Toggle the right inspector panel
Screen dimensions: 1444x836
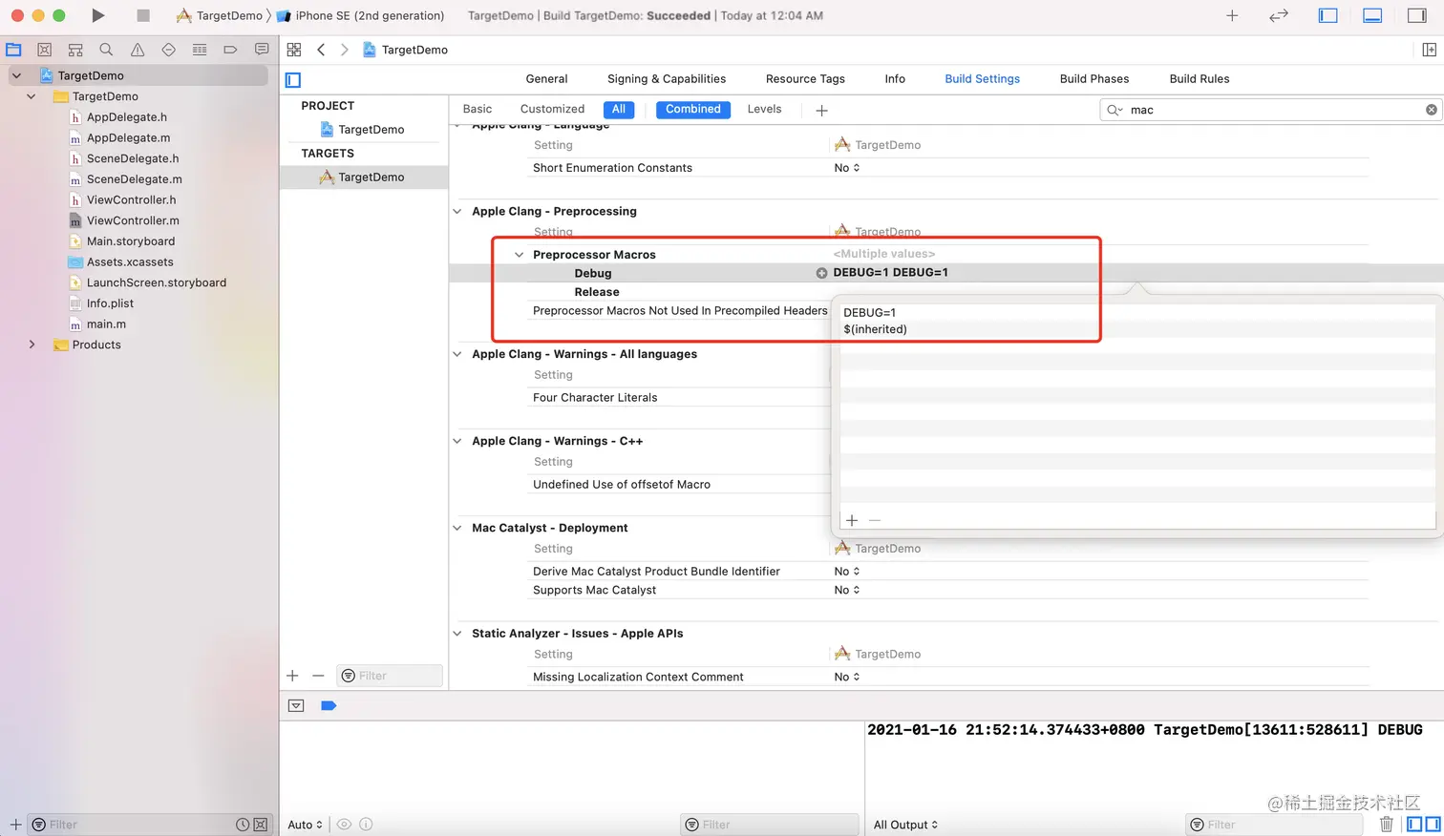(x=1417, y=15)
